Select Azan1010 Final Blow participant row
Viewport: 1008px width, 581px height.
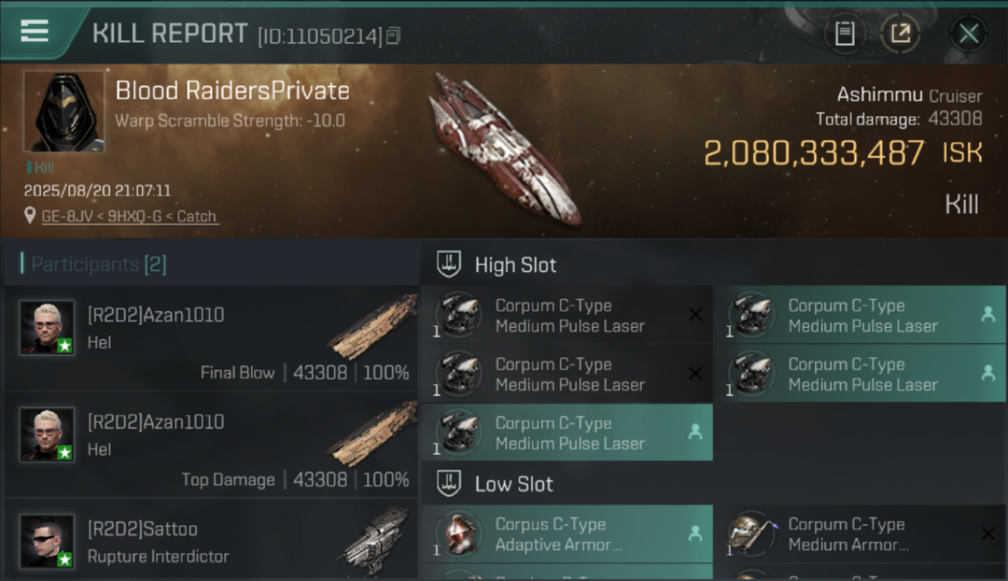pyautogui.click(x=211, y=339)
